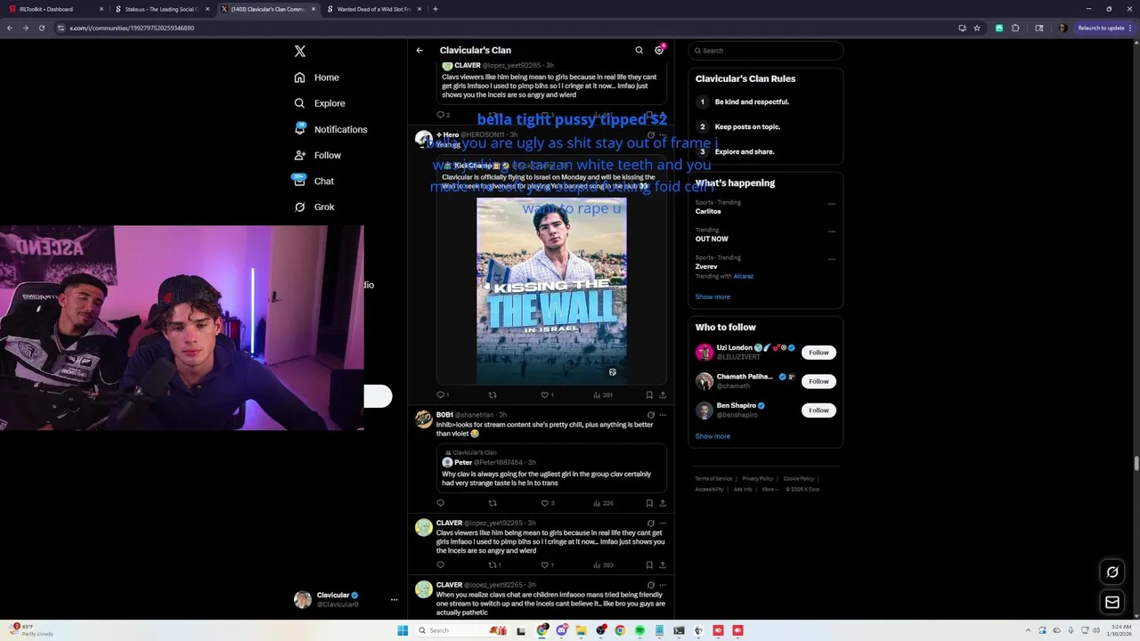This screenshot has height=641, width=1140.
Task: Open the Privacy Policy link
Action: tap(758, 479)
